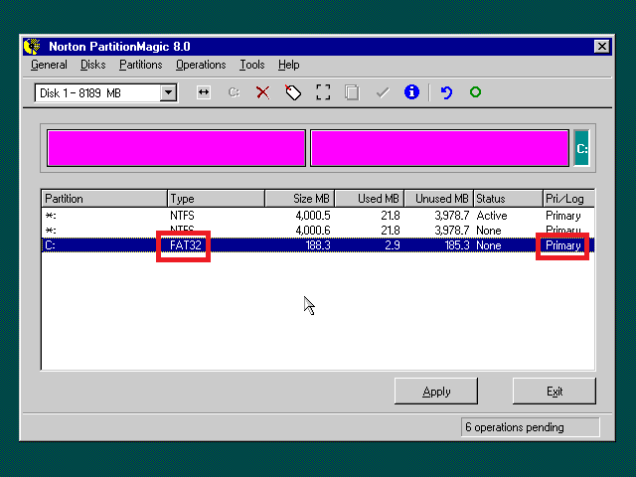Click the Check partition bracket icon
The height and width of the screenshot is (477, 636).
[323, 92]
